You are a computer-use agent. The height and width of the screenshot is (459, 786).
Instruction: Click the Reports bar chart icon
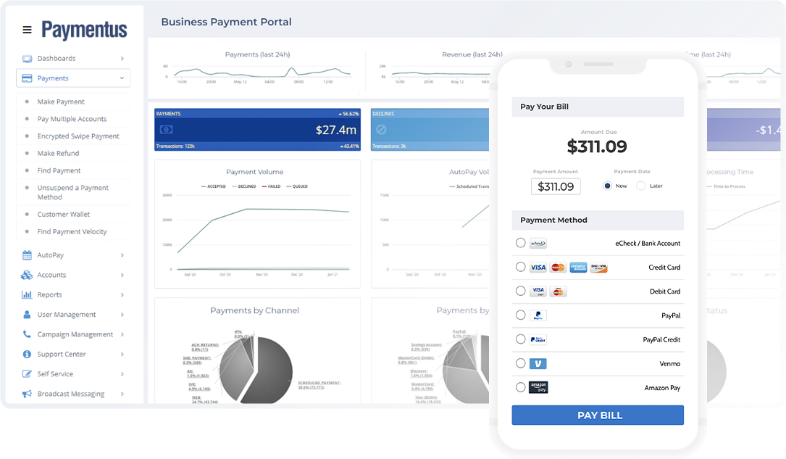coord(27,295)
